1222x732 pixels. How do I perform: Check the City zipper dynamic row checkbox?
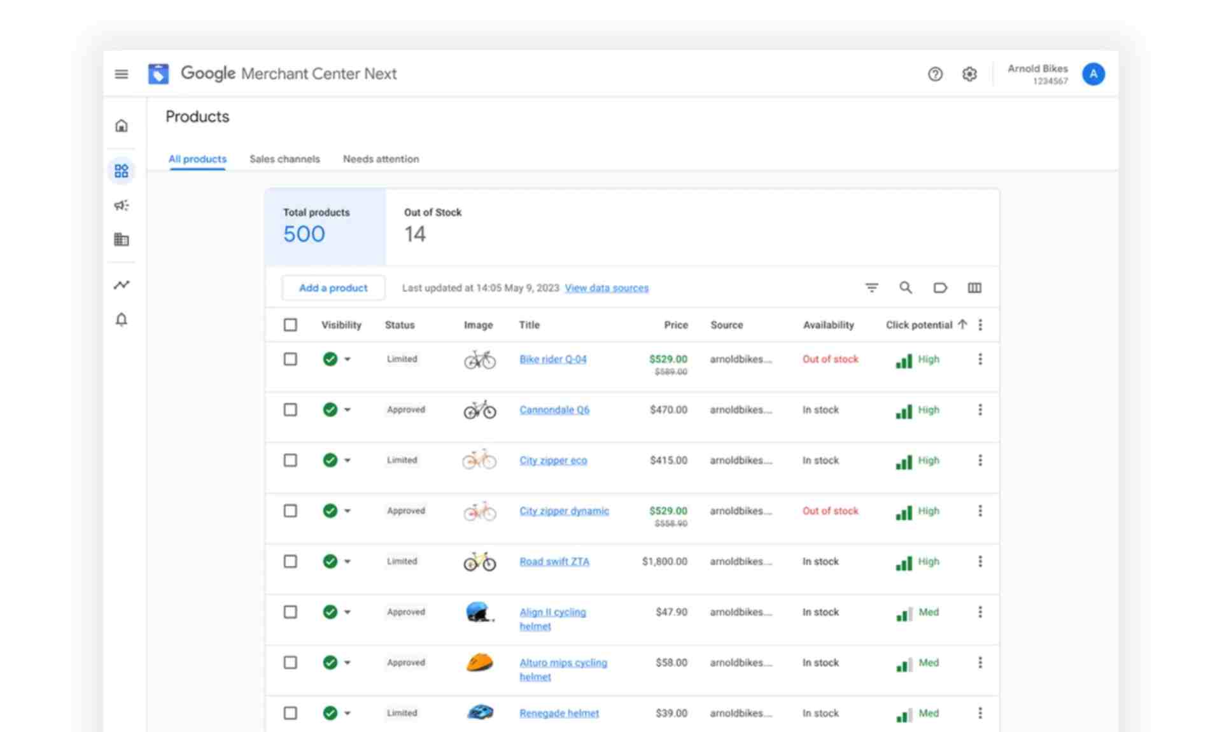coord(290,510)
